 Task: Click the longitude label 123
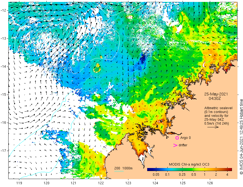point(128,183)
